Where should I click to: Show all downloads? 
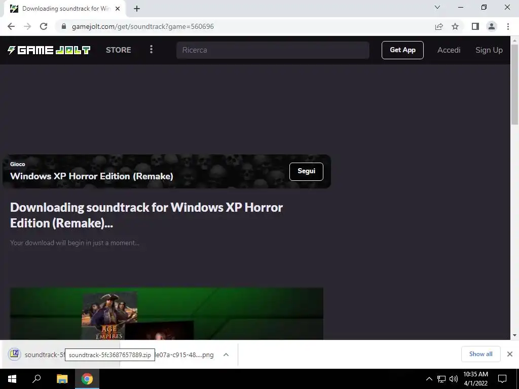pyautogui.click(x=480, y=354)
